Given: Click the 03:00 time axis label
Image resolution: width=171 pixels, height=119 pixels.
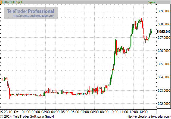Looking at the screenshot, I should click(x=46, y=112).
